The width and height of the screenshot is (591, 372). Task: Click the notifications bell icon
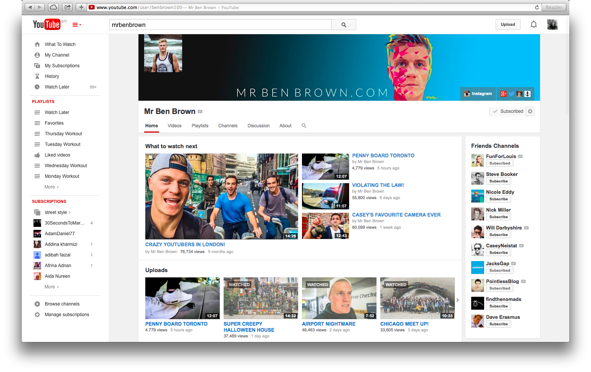(x=534, y=25)
